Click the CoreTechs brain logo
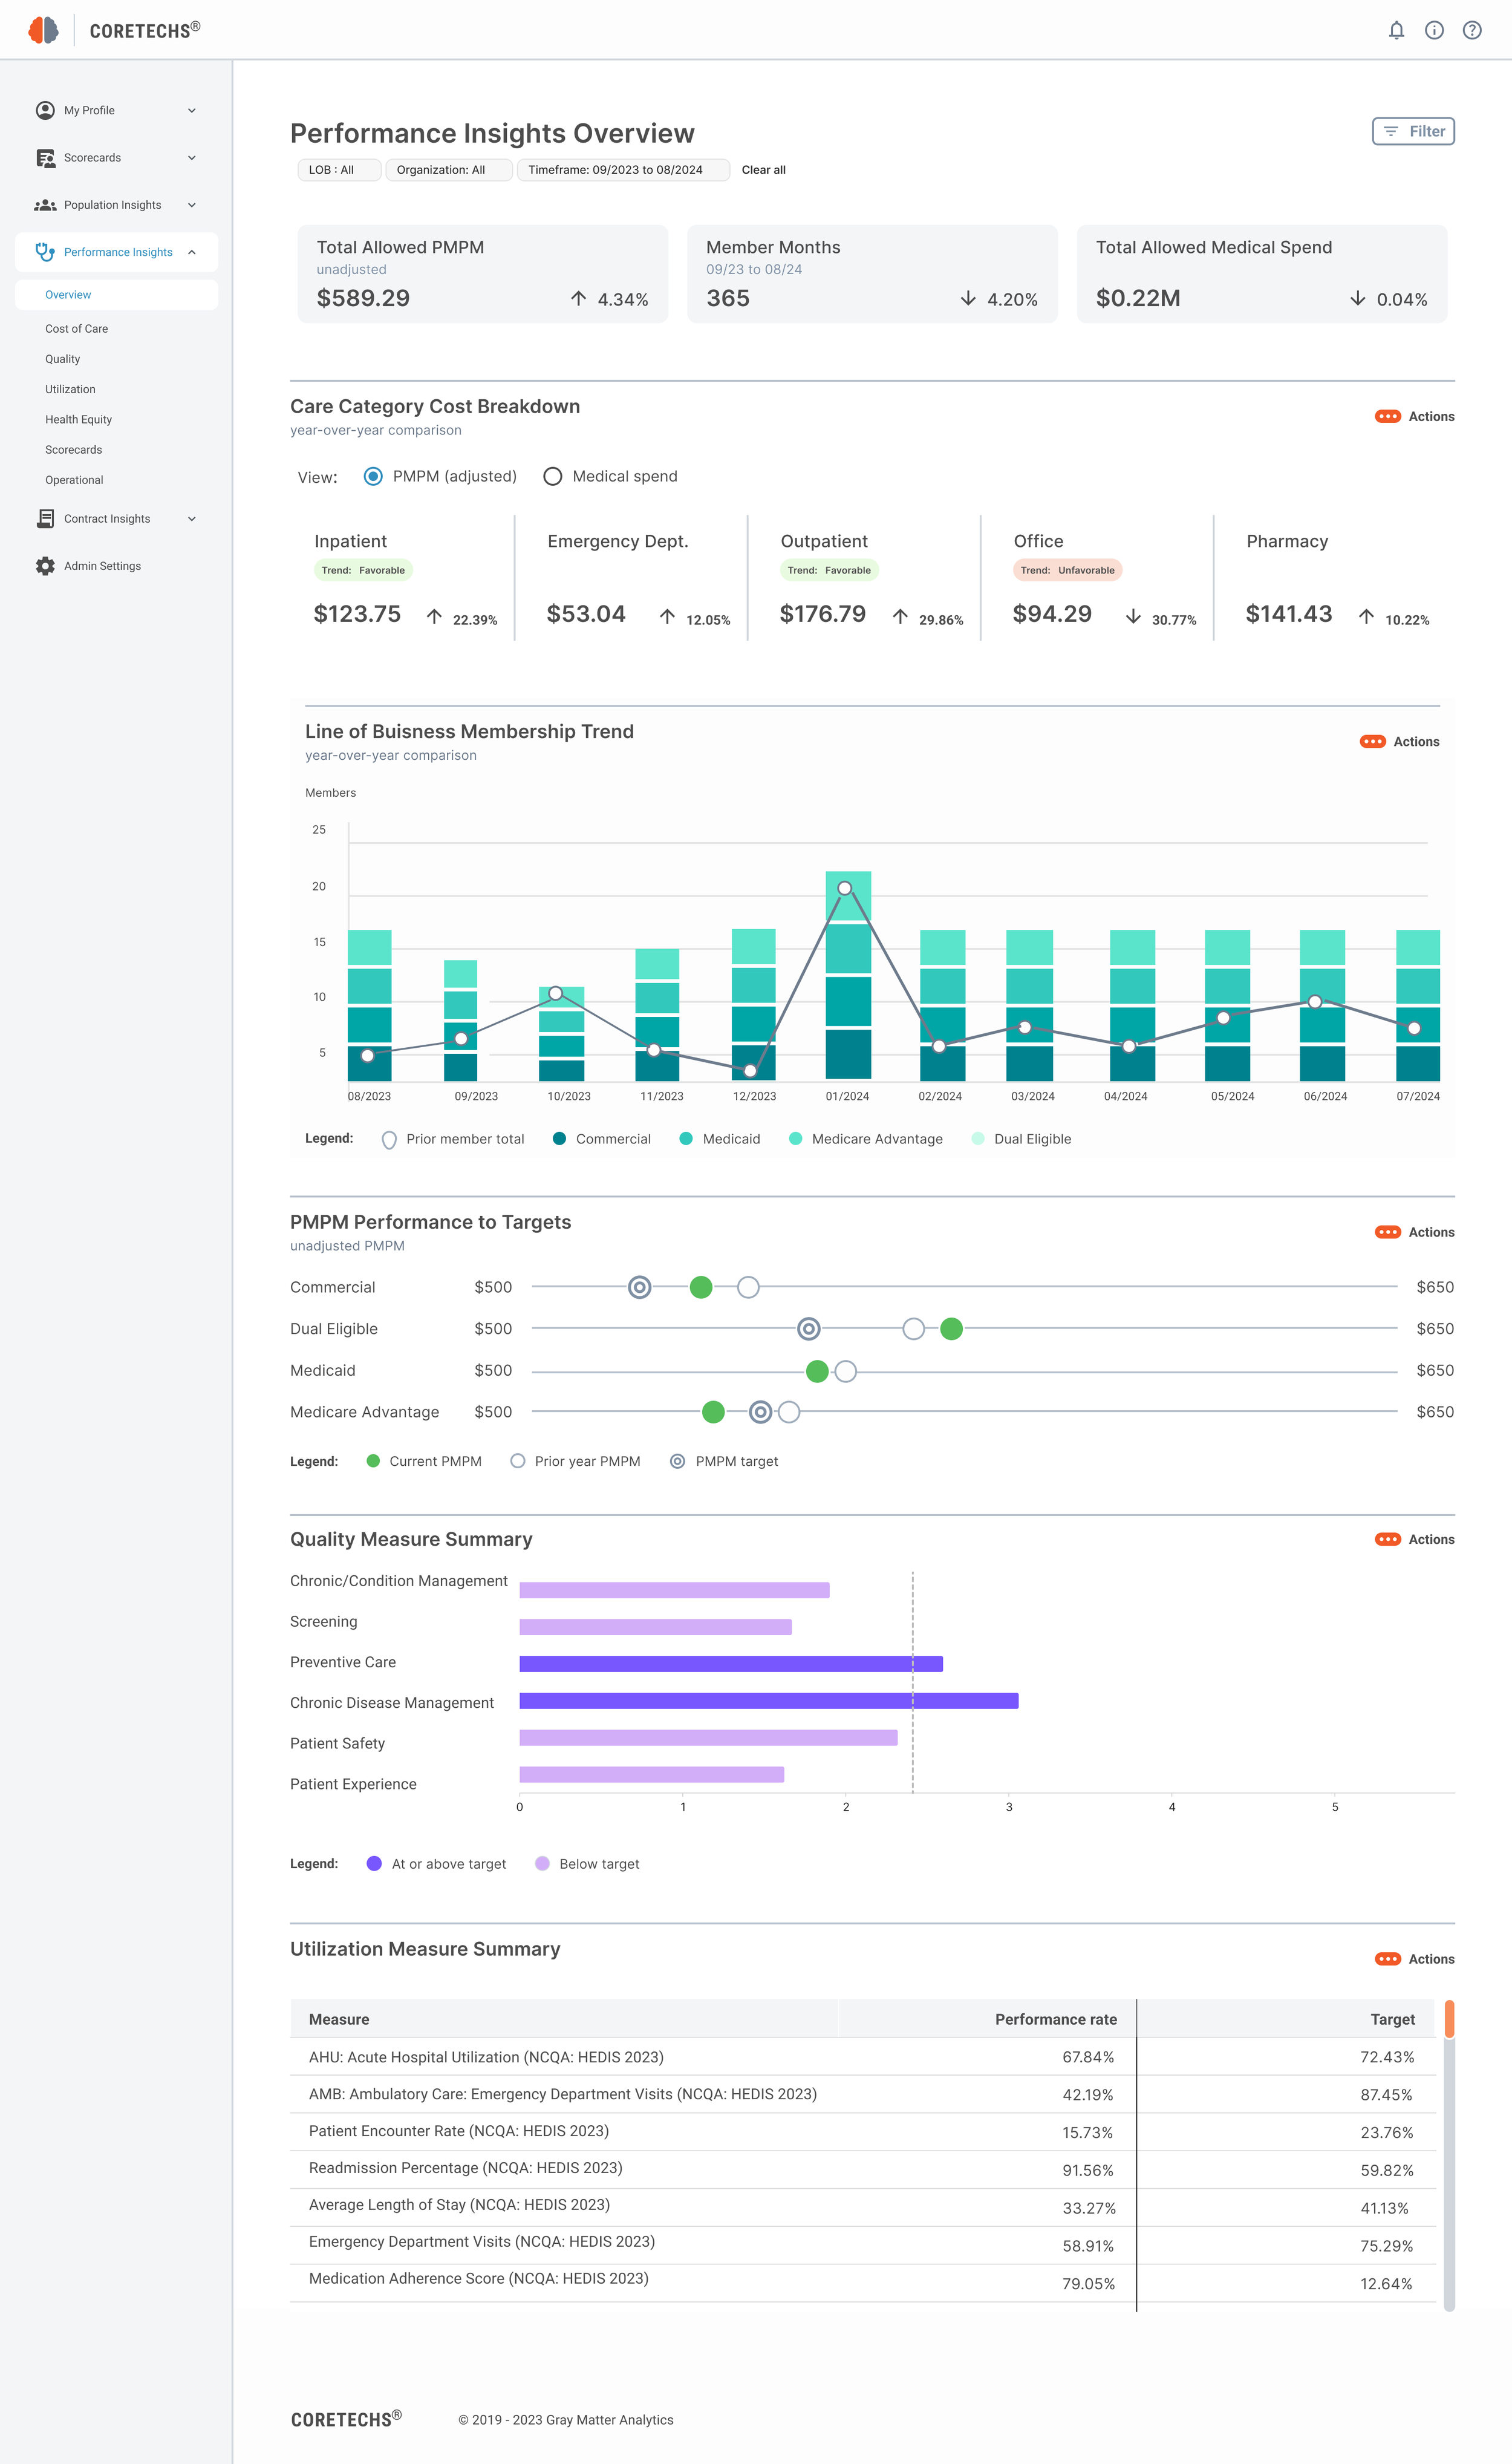Viewport: 1512px width, 2464px height. coord(43,30)
